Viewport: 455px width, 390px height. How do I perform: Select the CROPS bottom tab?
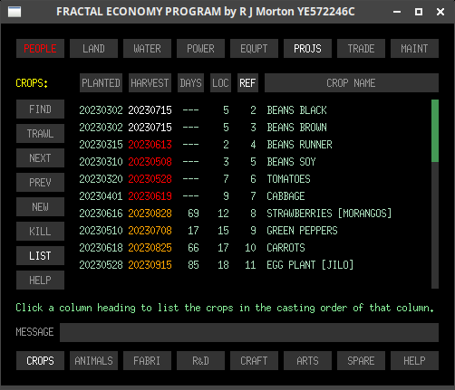click(40, 360)
